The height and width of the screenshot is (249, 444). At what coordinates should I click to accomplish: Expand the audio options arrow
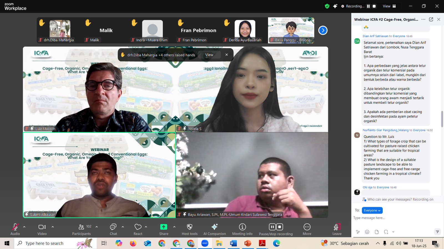click(24, 227)
